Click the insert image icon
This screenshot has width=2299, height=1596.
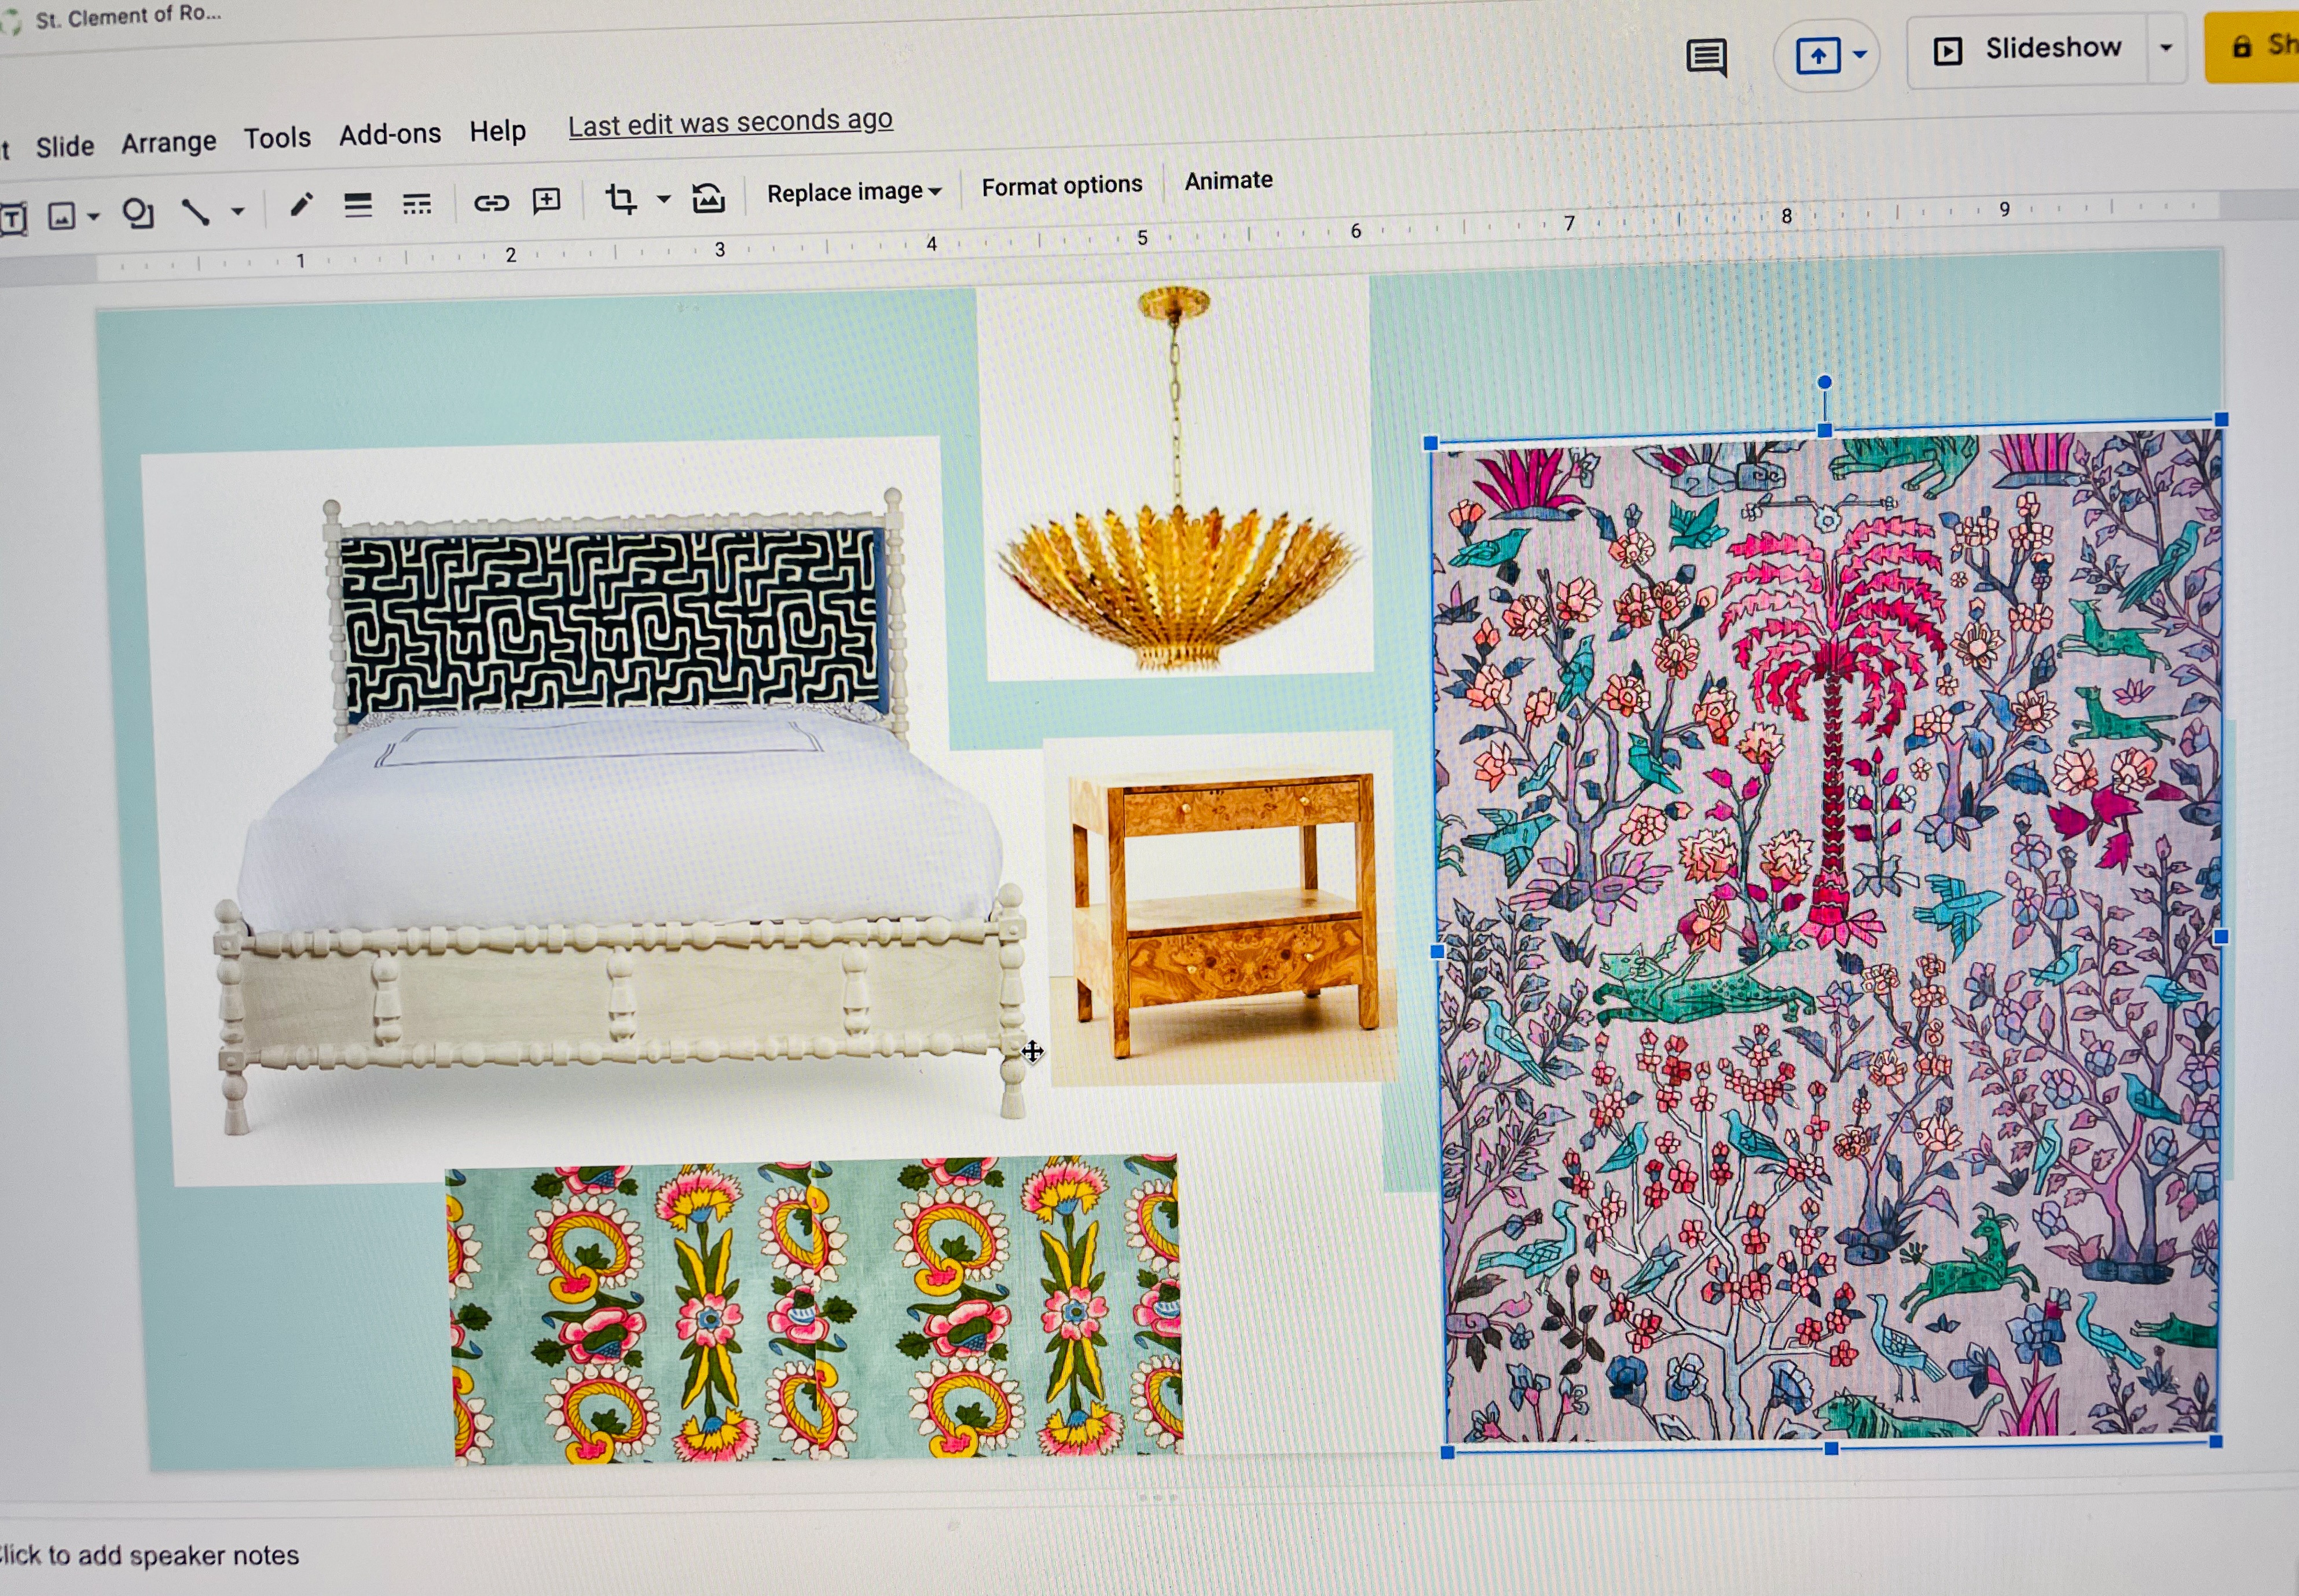click(x=62, y=216)
